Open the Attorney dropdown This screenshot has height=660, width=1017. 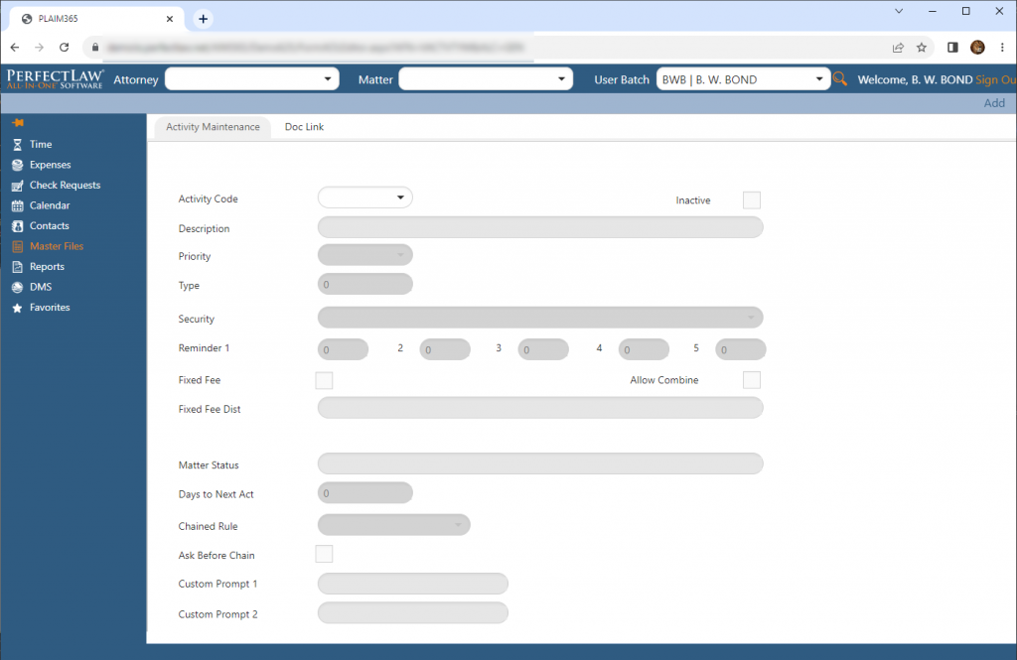tap(252, 79)
